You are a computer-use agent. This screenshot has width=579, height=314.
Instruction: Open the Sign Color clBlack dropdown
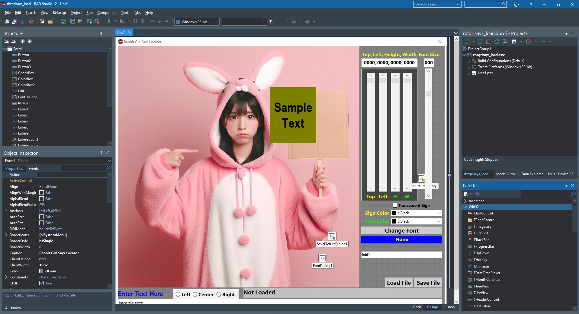439,213
